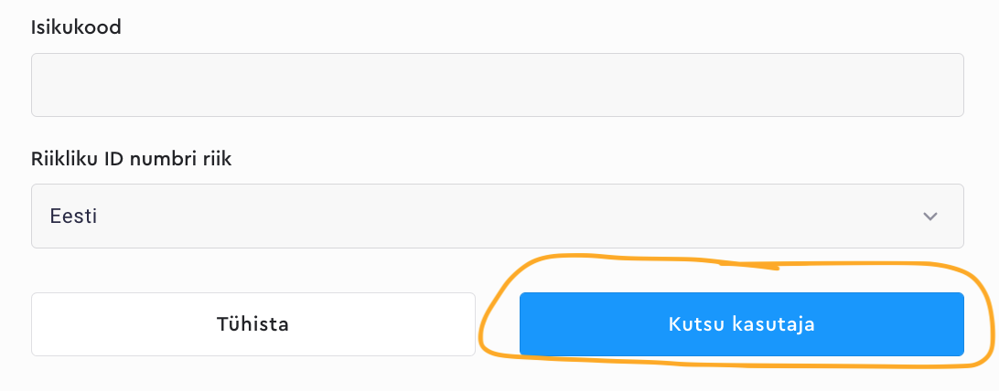Expand the country selector showing Eesti
This screenshot has height=391, width=999.
(497, 217)
